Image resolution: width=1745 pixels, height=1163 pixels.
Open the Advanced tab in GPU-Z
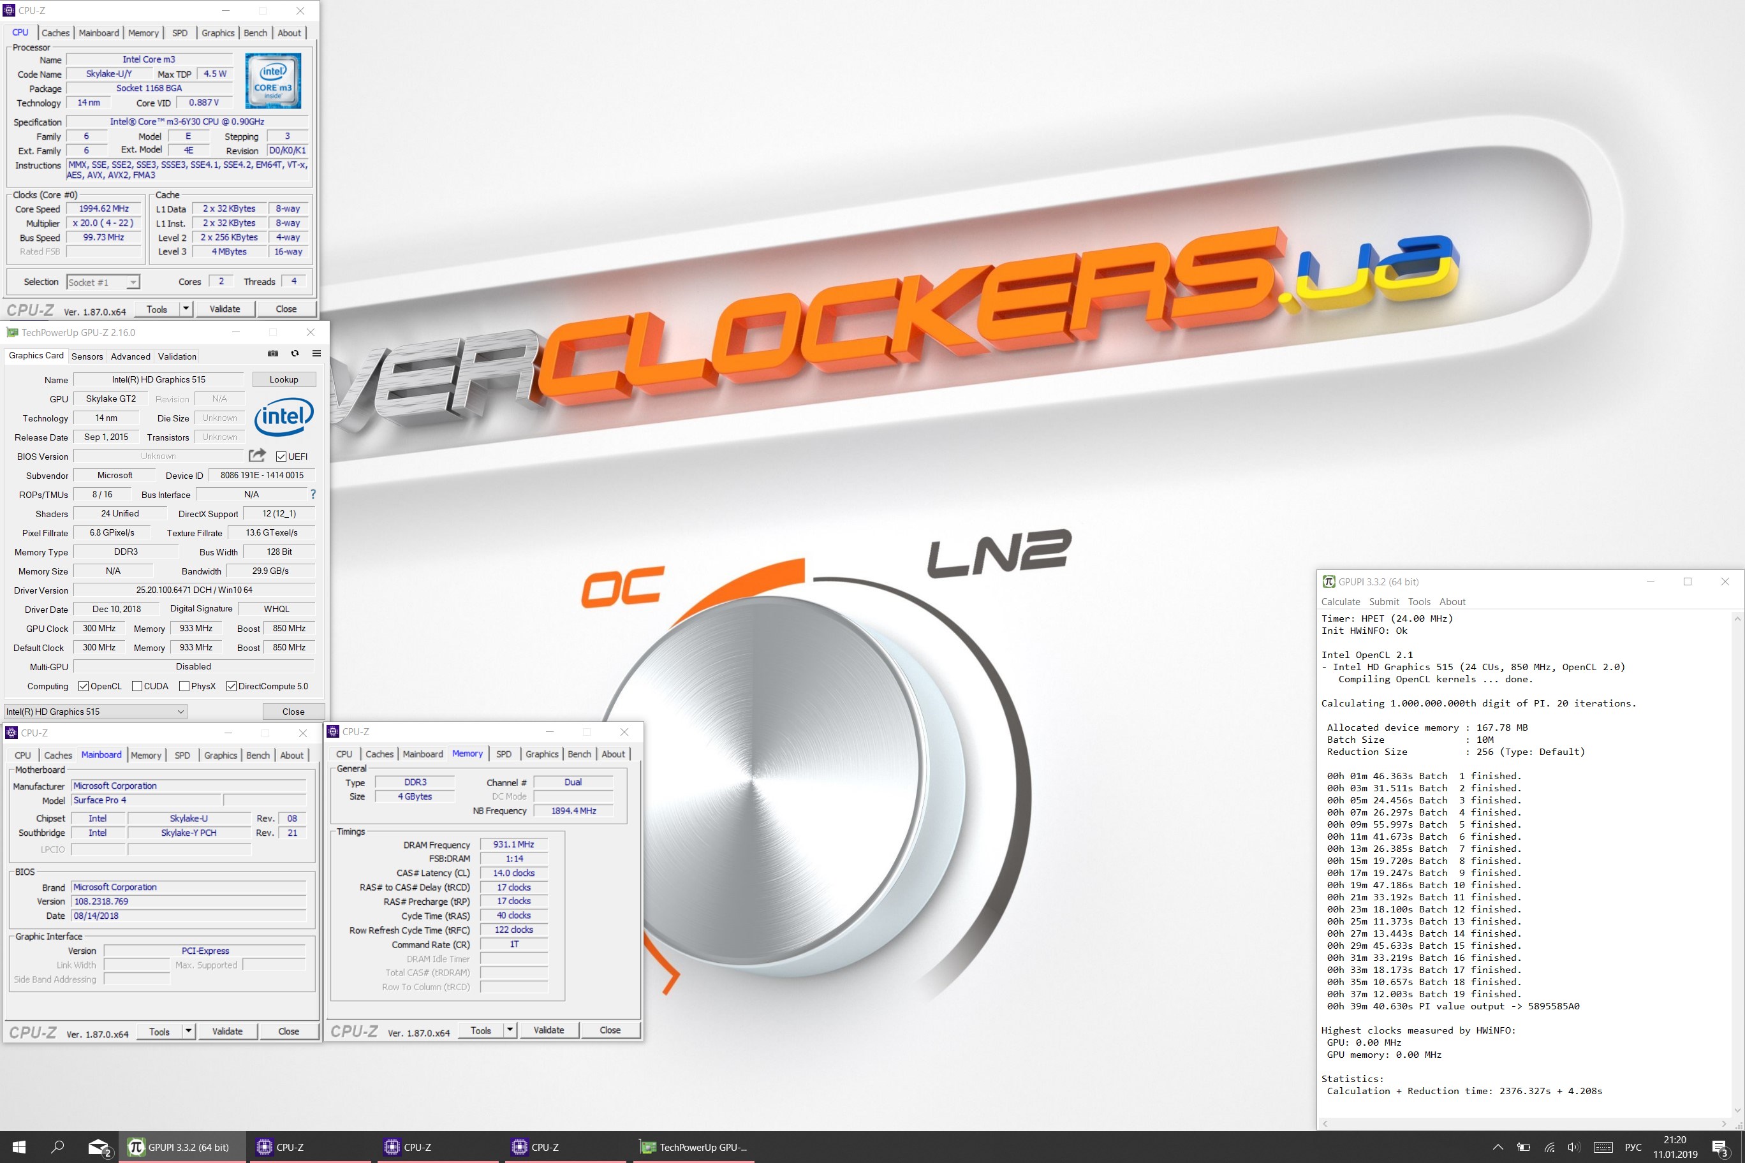pyautogui.click(x=131, y=356)
